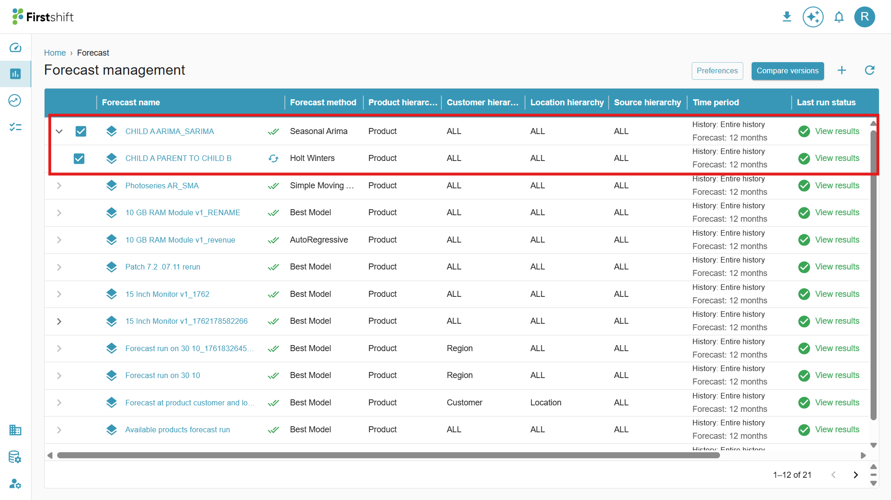
Task: Open the AI assistant sparkle icon
Action: [813, 17]
